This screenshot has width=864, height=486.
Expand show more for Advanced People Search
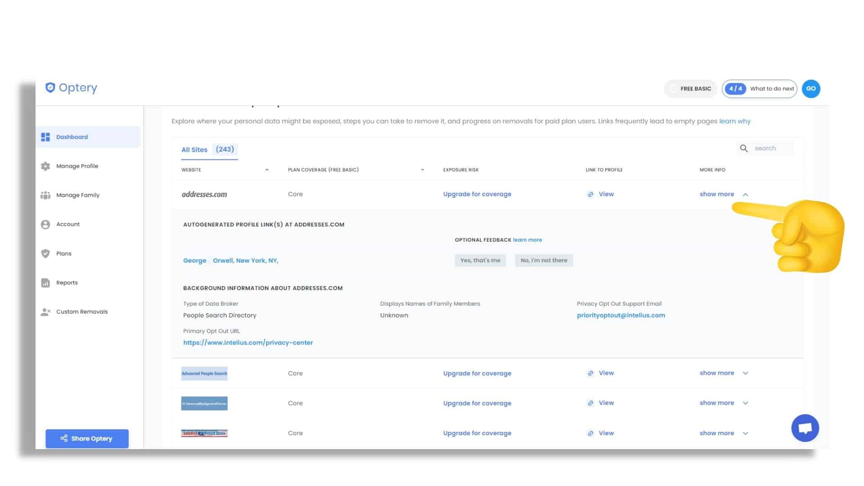[x=724, y=373]
